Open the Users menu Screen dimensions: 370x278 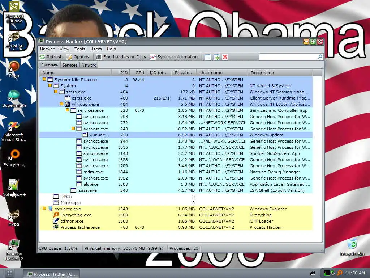tap(96, 49)
